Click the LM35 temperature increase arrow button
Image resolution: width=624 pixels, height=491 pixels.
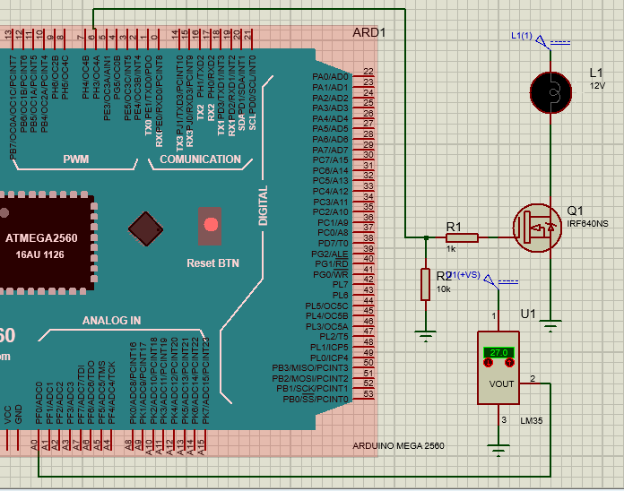click(509, 363)
